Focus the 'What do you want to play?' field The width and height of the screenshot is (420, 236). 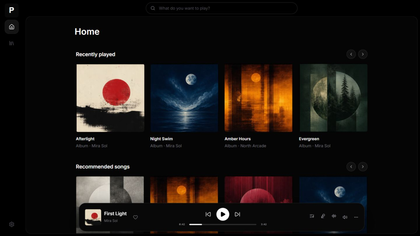pyautogui.click(x=222, y=8)
